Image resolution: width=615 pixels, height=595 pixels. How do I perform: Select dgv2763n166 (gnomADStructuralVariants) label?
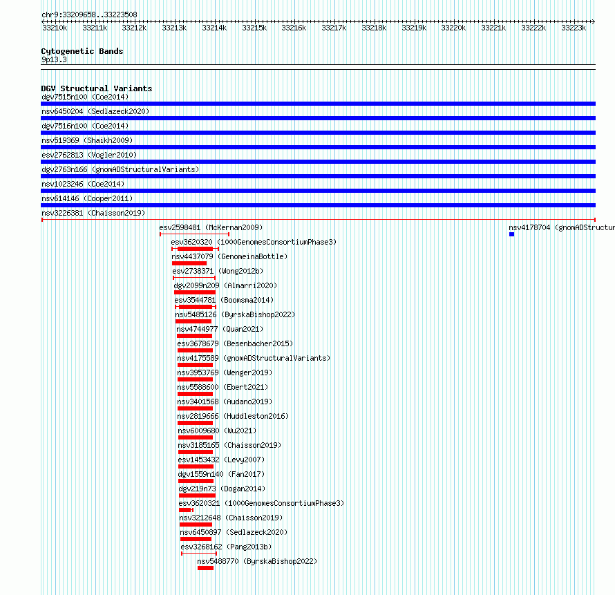point(120,169)
